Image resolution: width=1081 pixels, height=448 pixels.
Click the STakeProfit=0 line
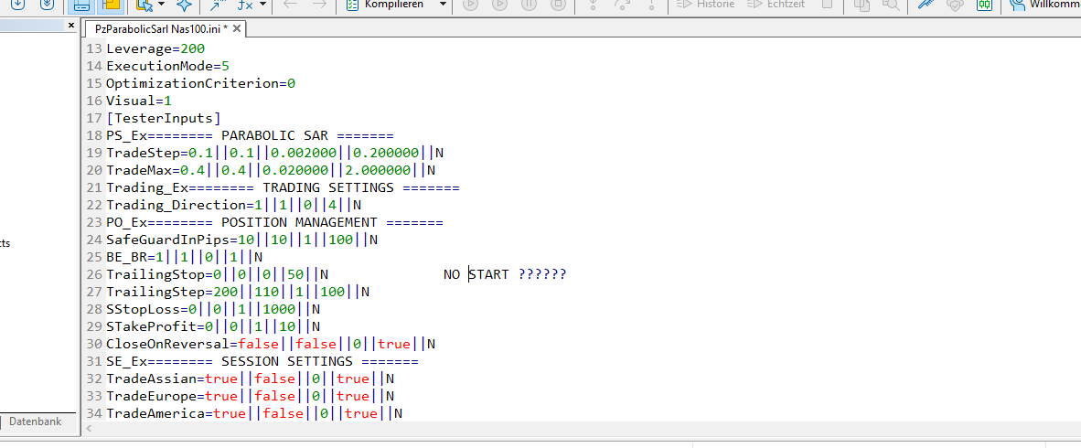(x=213, y=326)
